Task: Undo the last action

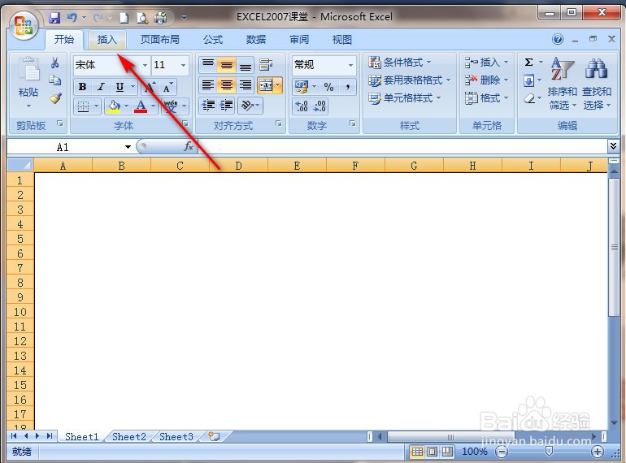Action: tap(72, 18)
